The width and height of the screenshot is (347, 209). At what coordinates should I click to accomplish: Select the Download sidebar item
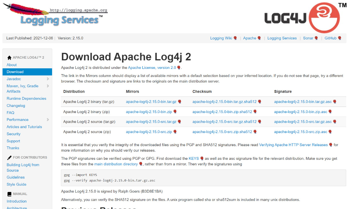(27, 72)
